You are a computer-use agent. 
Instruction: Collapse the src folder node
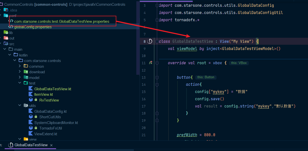pos(1,44)
